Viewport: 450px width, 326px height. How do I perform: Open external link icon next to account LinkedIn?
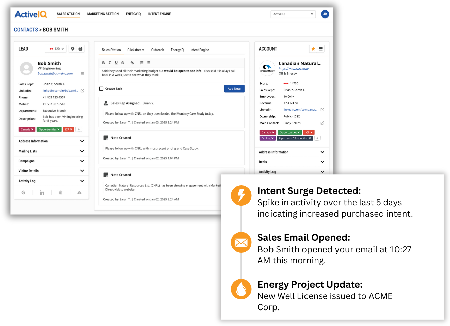(322, 110)
